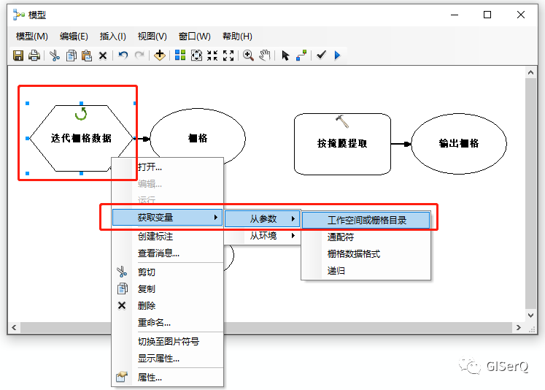Expand the 获取变量 submenu
This screenshot has height=390, width=545.
[168, 218]
